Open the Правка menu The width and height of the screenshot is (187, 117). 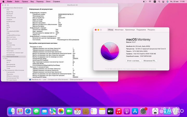(25, 2)
